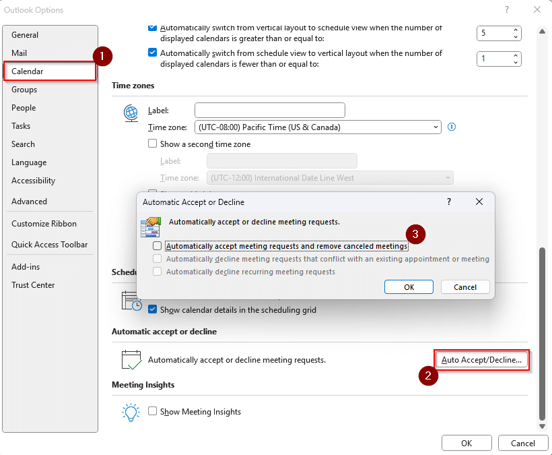Click the scrollbar up arrow
Screen dimensions: 552x455
(542, 32)
